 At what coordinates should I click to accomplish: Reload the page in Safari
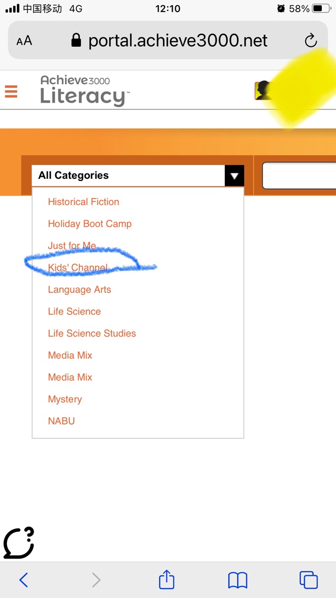[311, 40]
